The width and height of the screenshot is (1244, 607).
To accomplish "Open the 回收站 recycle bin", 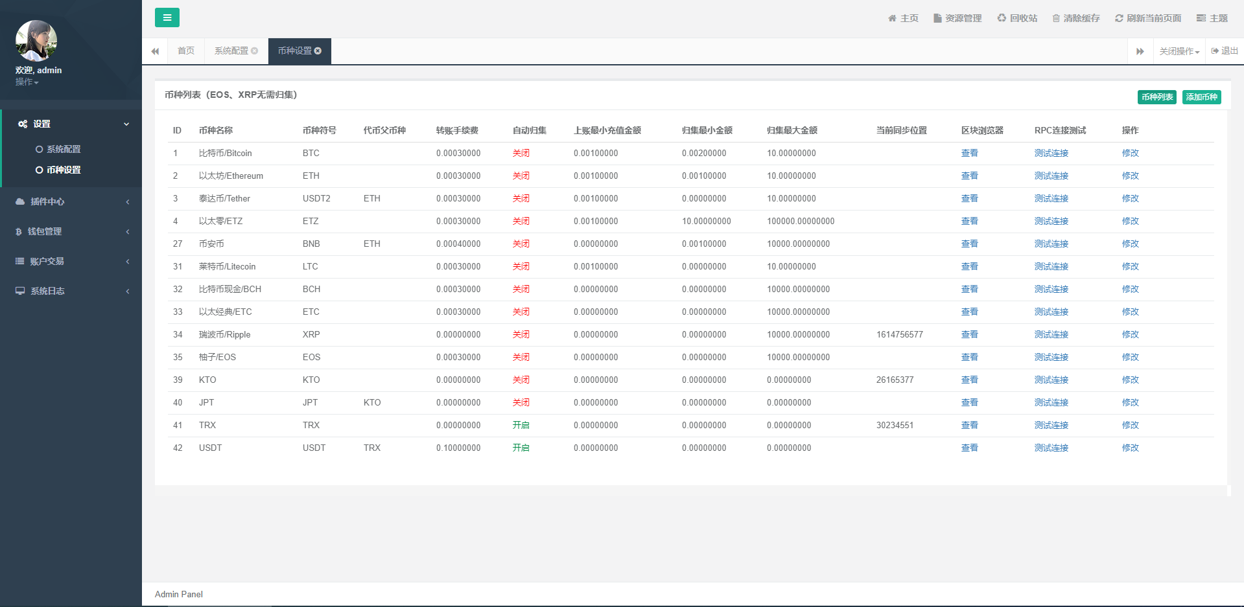I will [x=1016, y=18].
